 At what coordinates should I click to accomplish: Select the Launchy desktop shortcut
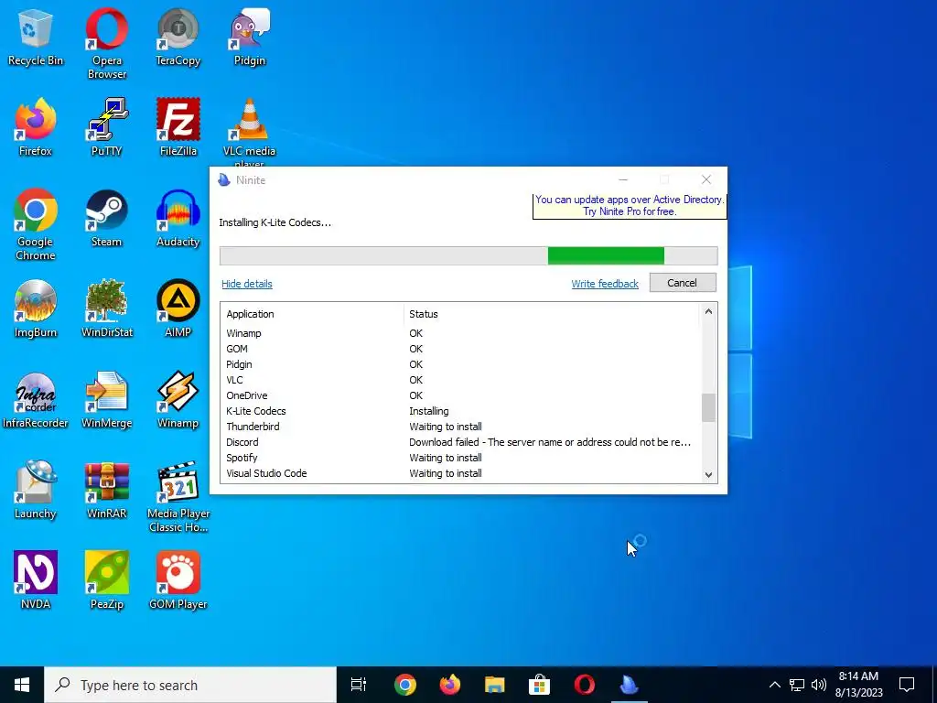36,491
